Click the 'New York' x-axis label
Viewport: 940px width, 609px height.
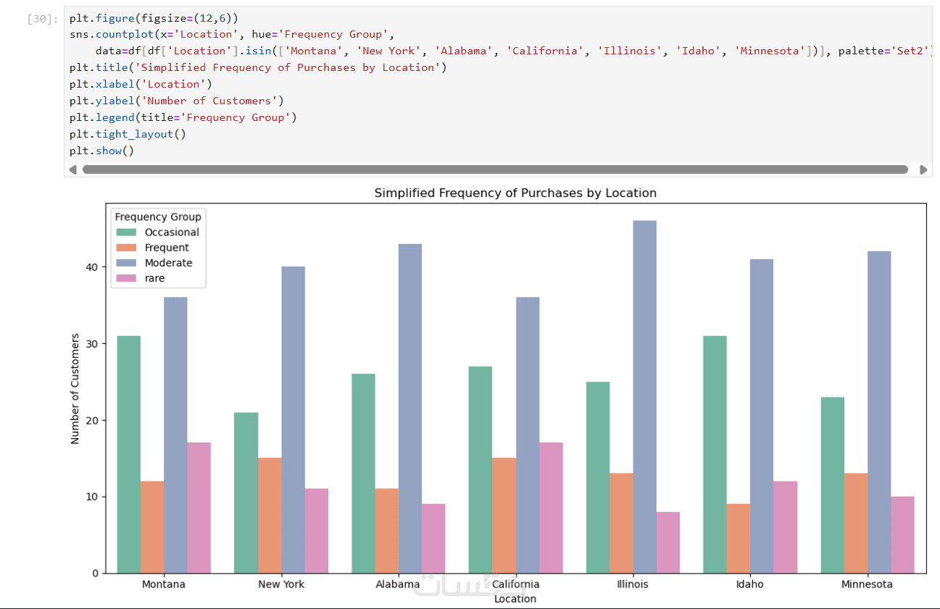(x=281, y=584)
